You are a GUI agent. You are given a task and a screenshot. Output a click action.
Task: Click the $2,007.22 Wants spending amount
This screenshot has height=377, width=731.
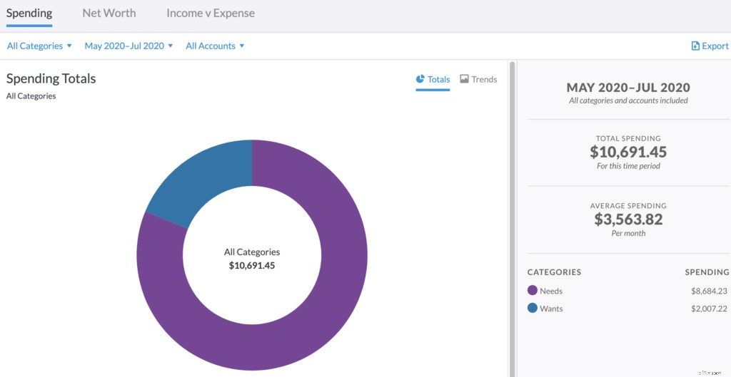pyautogui.click(x=709, y=309)
